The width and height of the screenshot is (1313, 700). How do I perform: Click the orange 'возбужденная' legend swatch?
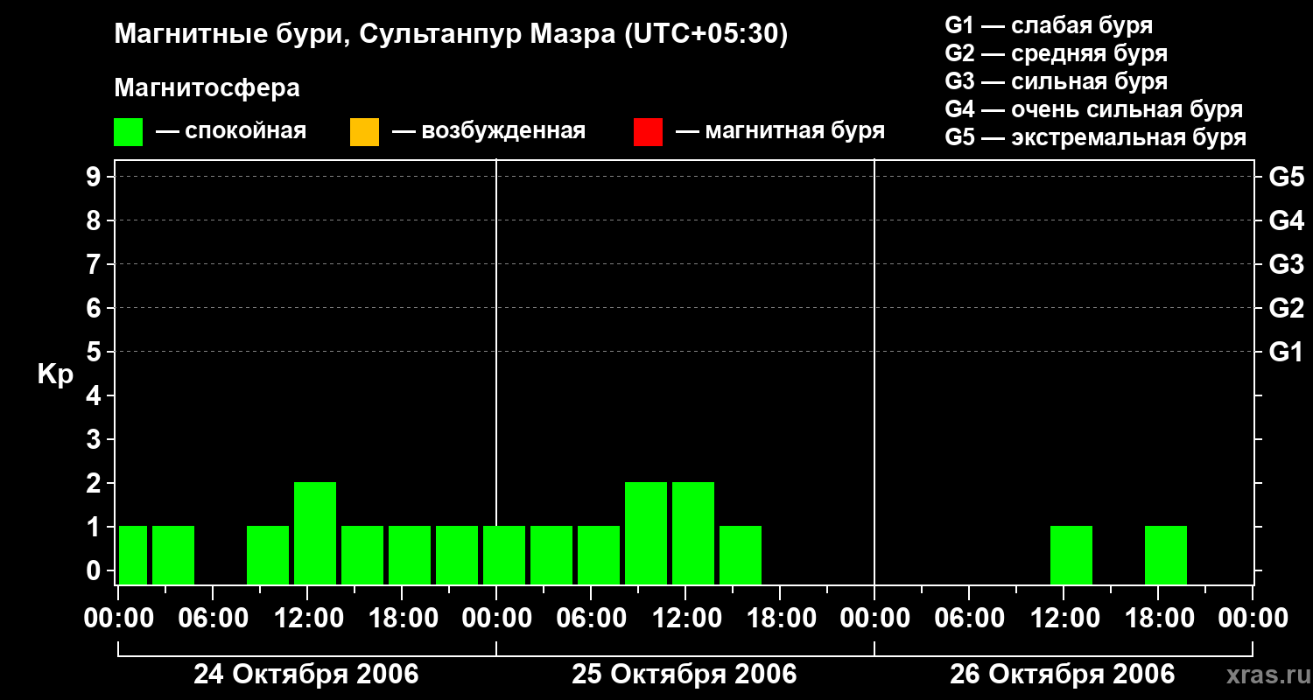(x=364, y=132)
